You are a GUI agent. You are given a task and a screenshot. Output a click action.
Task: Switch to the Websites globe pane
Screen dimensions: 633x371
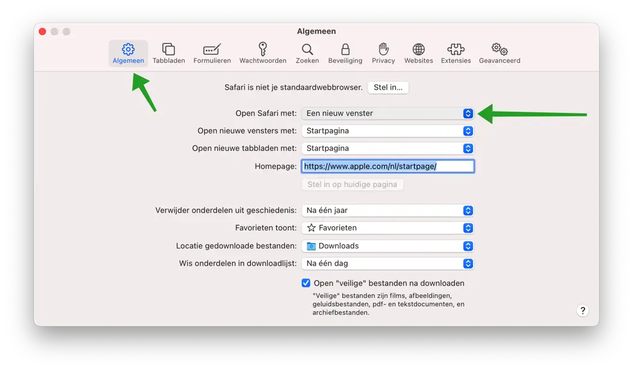419,53
